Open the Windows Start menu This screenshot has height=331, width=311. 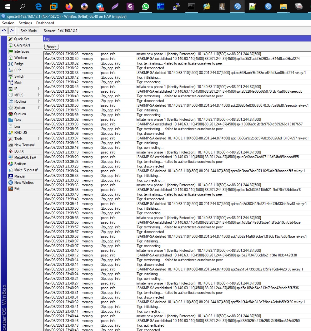8,7
